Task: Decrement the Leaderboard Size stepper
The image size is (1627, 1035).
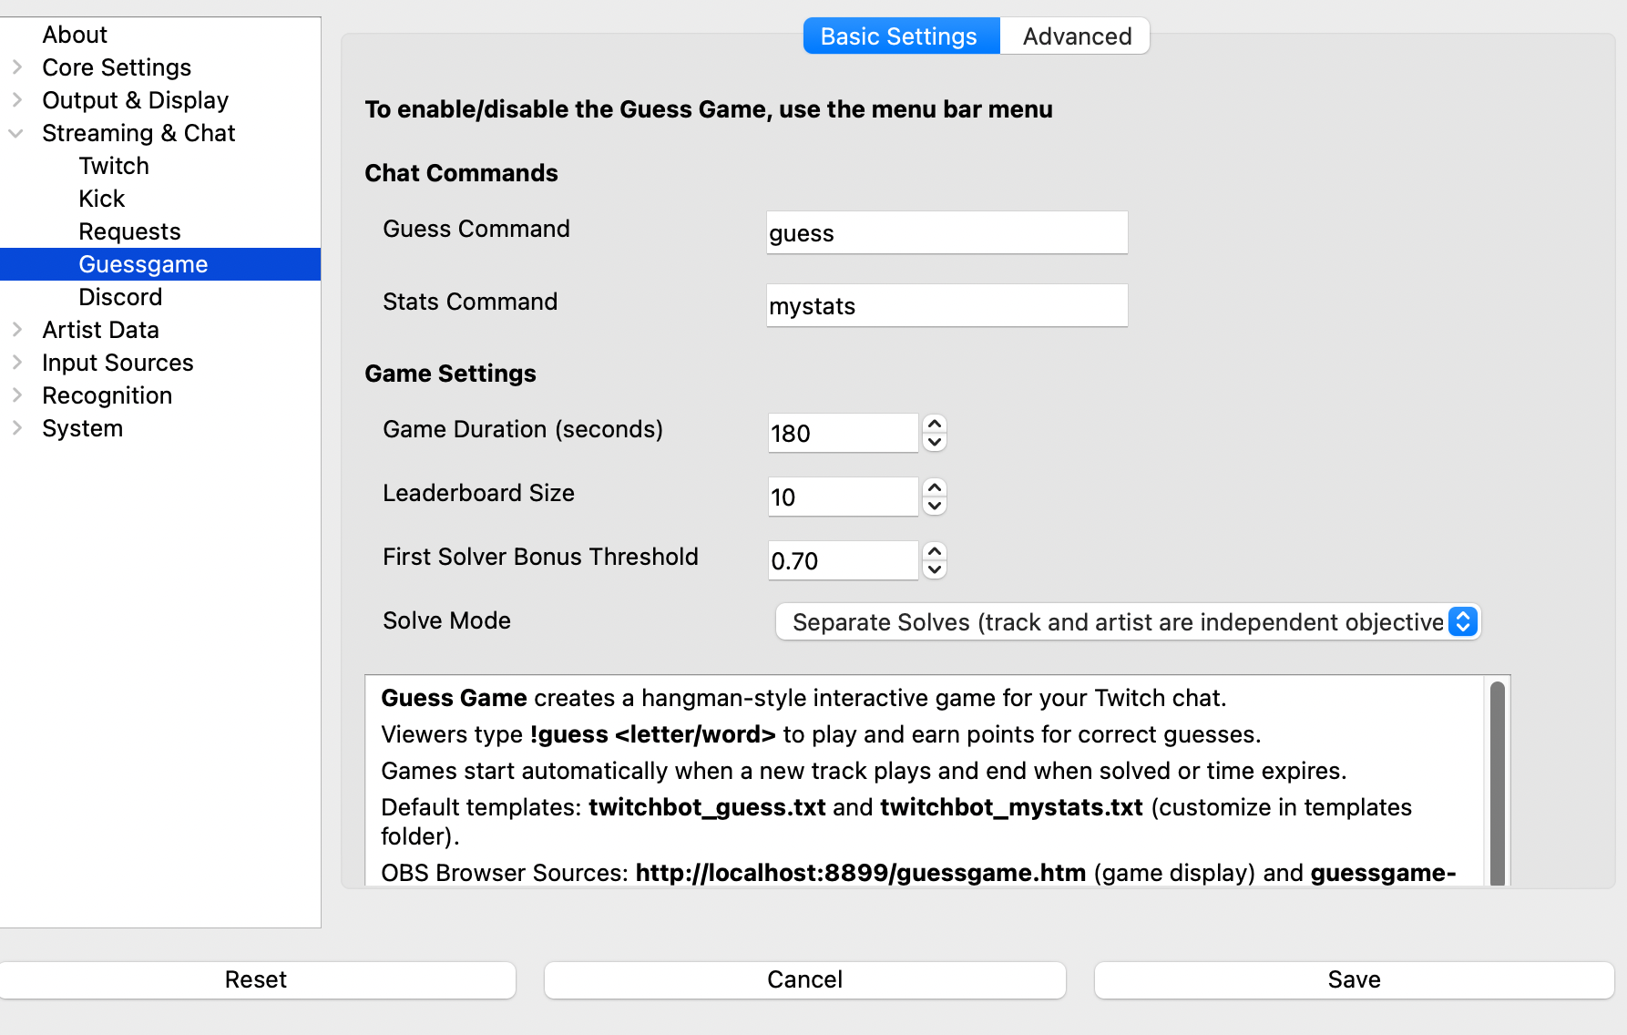Action: 934,506
